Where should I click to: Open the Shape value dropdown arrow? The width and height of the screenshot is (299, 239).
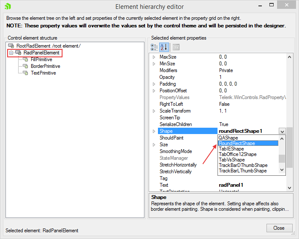pyautogui.click(x=282, y=131)
